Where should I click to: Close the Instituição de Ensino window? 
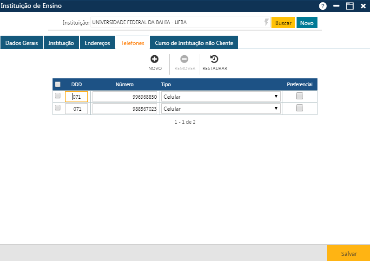click(363, 6)
